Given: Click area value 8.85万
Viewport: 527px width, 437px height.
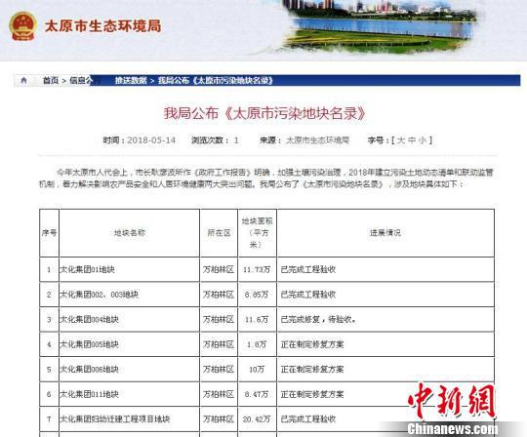Looking at the screenshot, I should [257, 295].
